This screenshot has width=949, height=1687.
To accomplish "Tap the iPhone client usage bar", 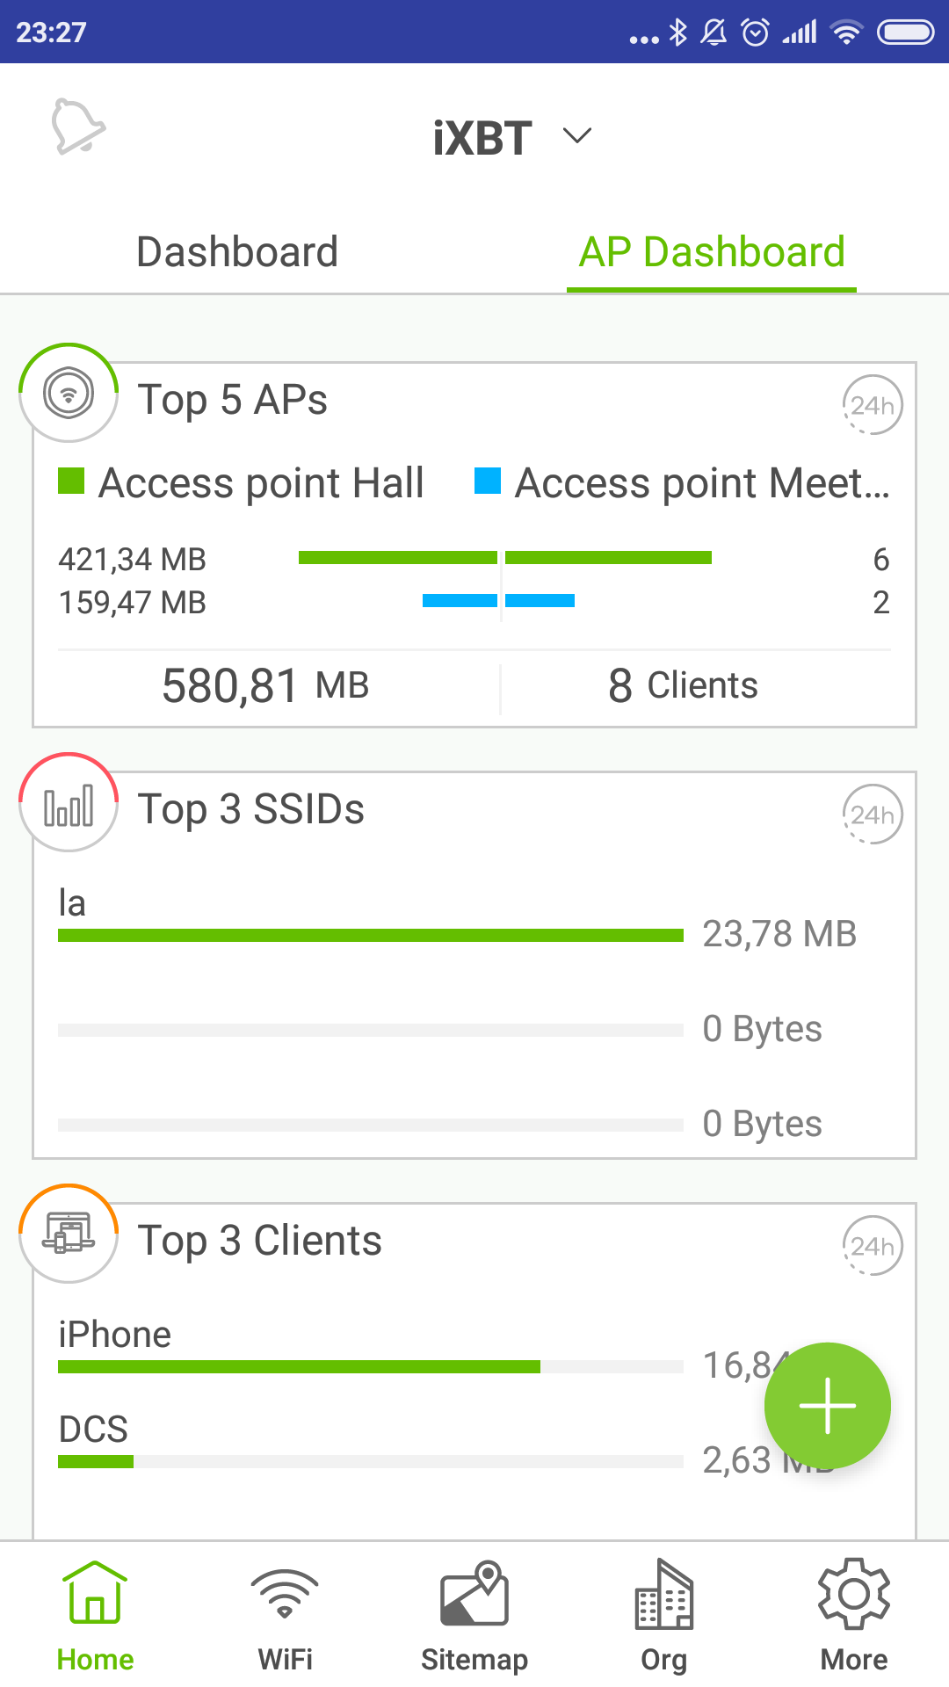I will click(x=299, y=1366).
